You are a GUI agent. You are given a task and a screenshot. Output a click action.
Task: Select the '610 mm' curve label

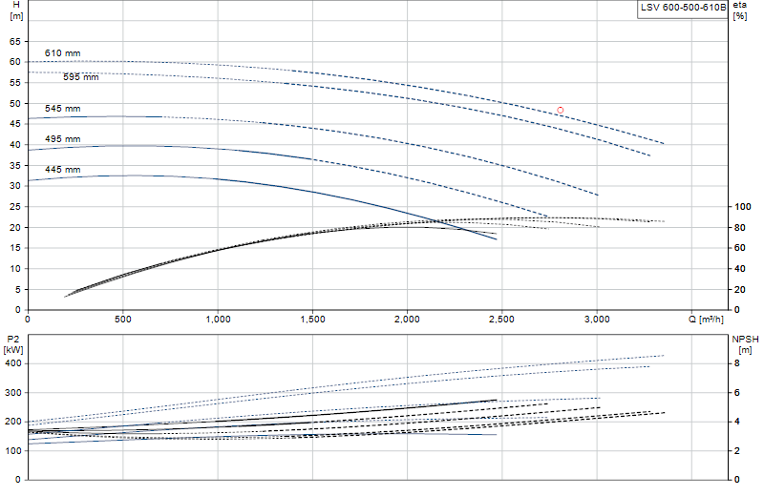[62, 53]
